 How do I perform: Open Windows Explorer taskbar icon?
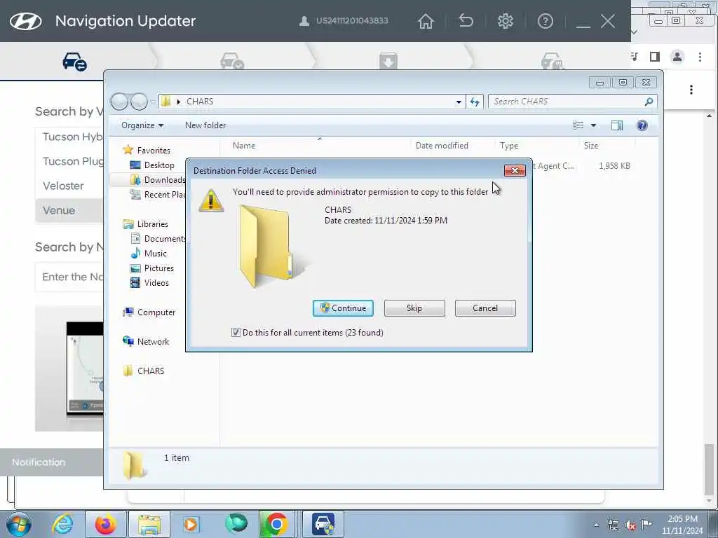pyautogui.click(x=149, y=524)
